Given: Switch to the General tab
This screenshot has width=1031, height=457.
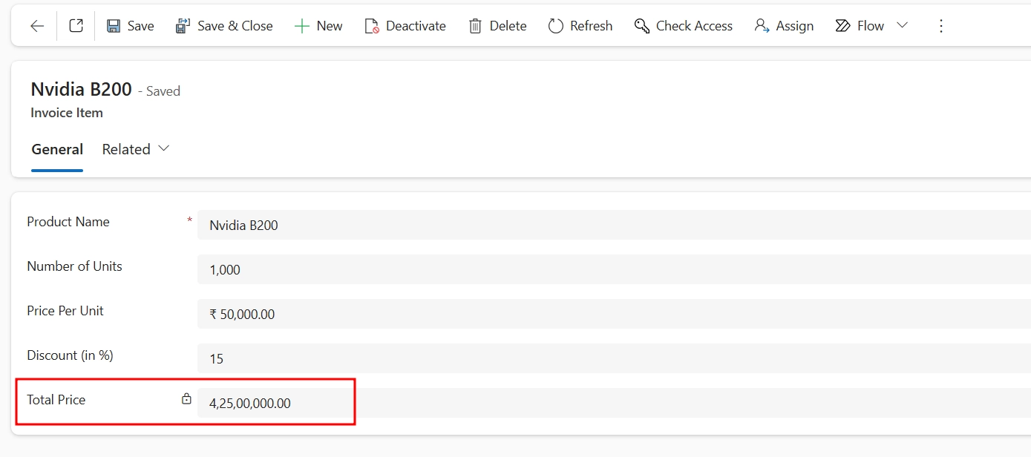Looking at the screenshot, I should [57, 149].
